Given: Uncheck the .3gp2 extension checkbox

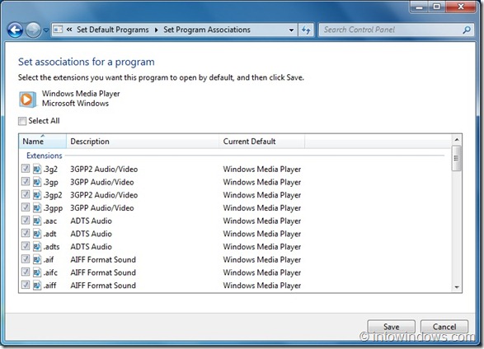Looking at the screenshot, I should coord(26,194).
